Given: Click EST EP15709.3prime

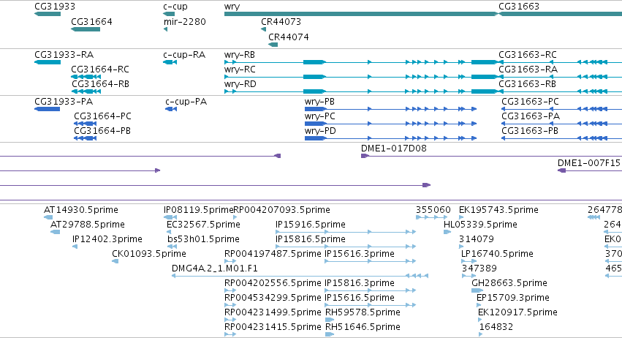Looking at the screenshot, I should (479, 305).
